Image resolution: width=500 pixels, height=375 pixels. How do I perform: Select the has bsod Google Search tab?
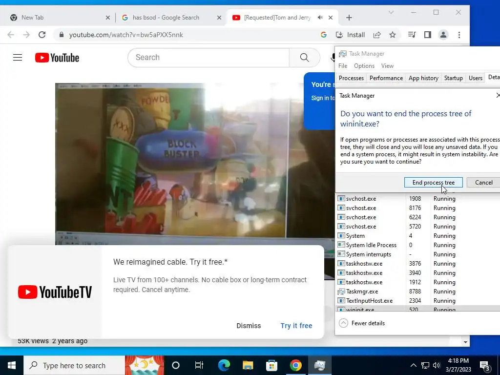(x=170, y=18)
